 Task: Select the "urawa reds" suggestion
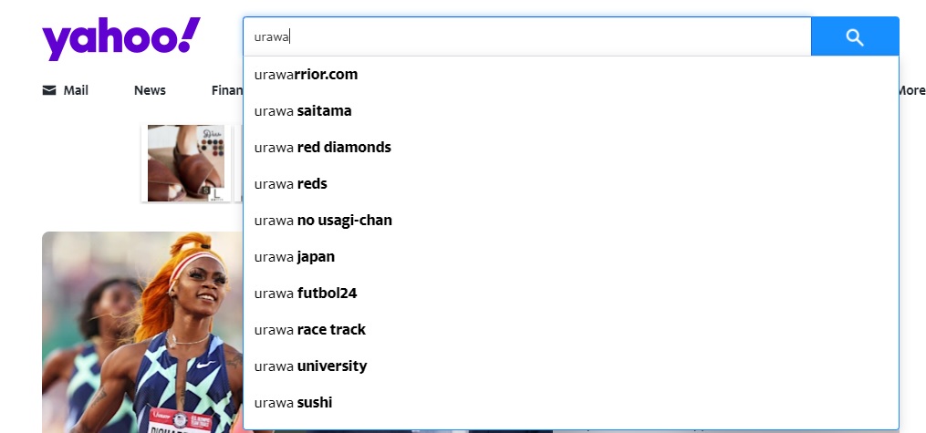coord(291,184)
